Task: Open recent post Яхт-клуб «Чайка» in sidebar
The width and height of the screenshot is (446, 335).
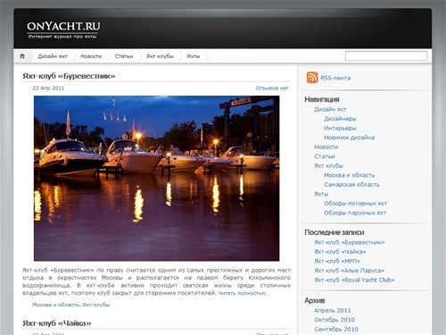Action: 340,252
